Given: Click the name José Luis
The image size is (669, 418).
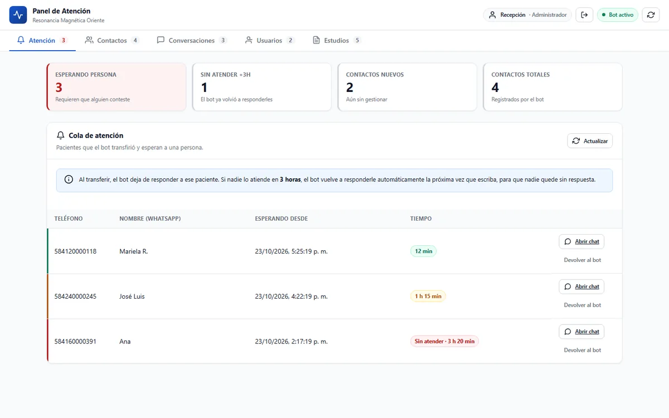Looking at the screenshot, I should (x=132, y=297).
